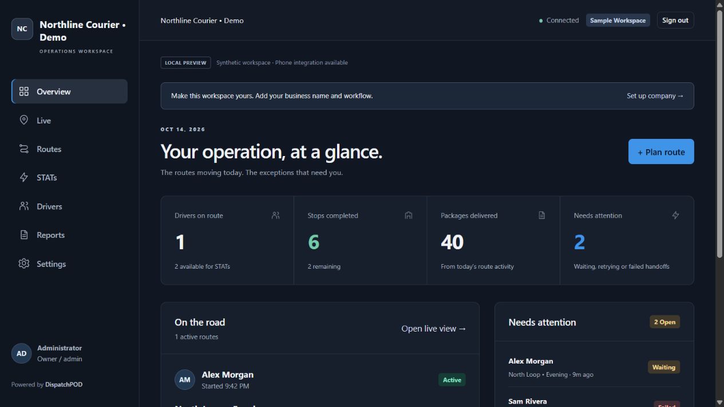Click the DispatchPOD link in sidebar footer
The height and width of the screenshot is (407, 724).
pyautogui.click(x=64, y=385)
